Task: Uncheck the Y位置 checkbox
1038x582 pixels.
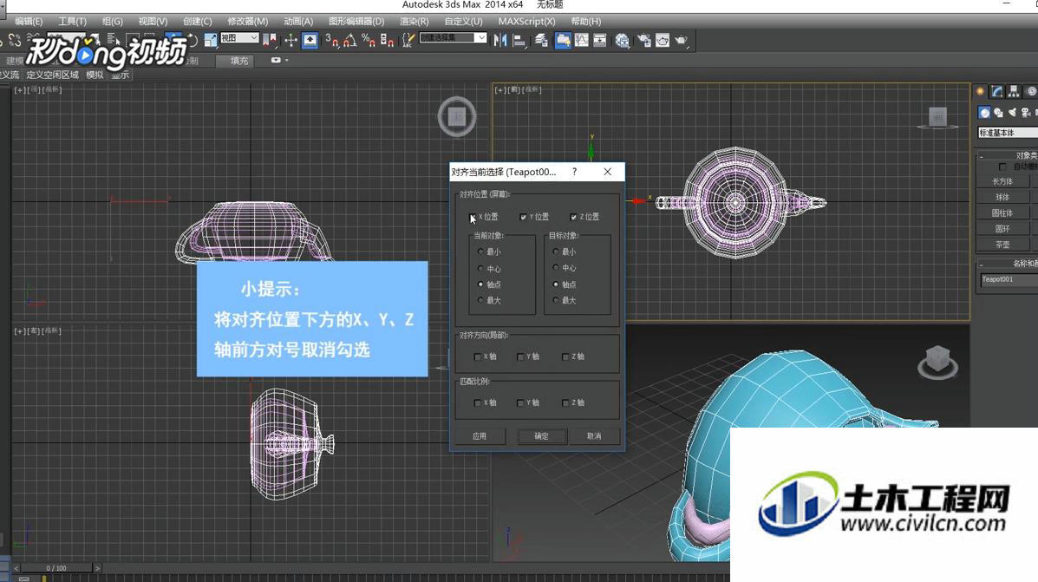Action: point(523,217)
